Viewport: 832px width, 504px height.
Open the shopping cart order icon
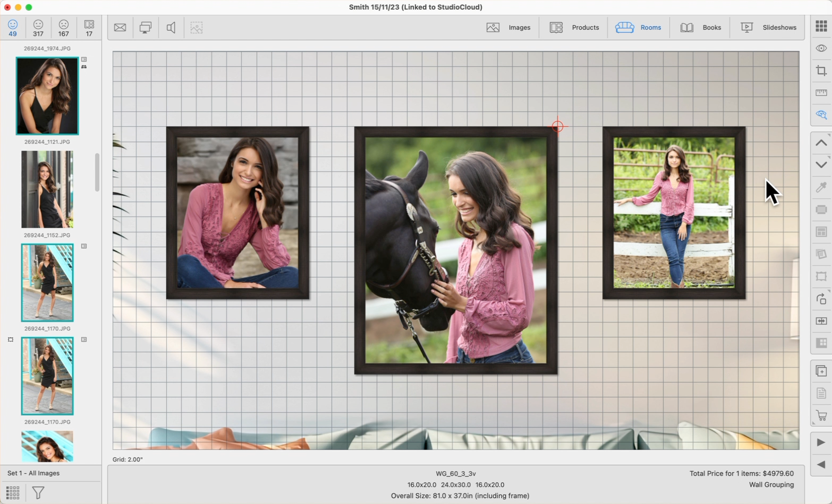coord(821,416)
